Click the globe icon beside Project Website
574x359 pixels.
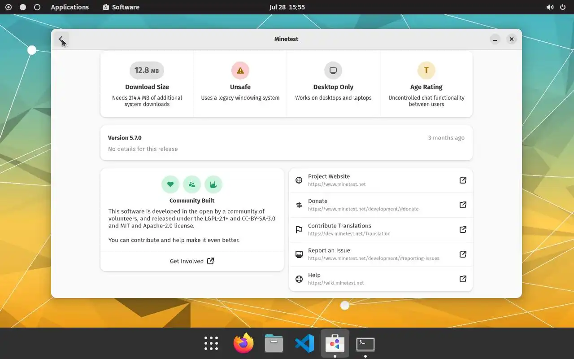299,180
